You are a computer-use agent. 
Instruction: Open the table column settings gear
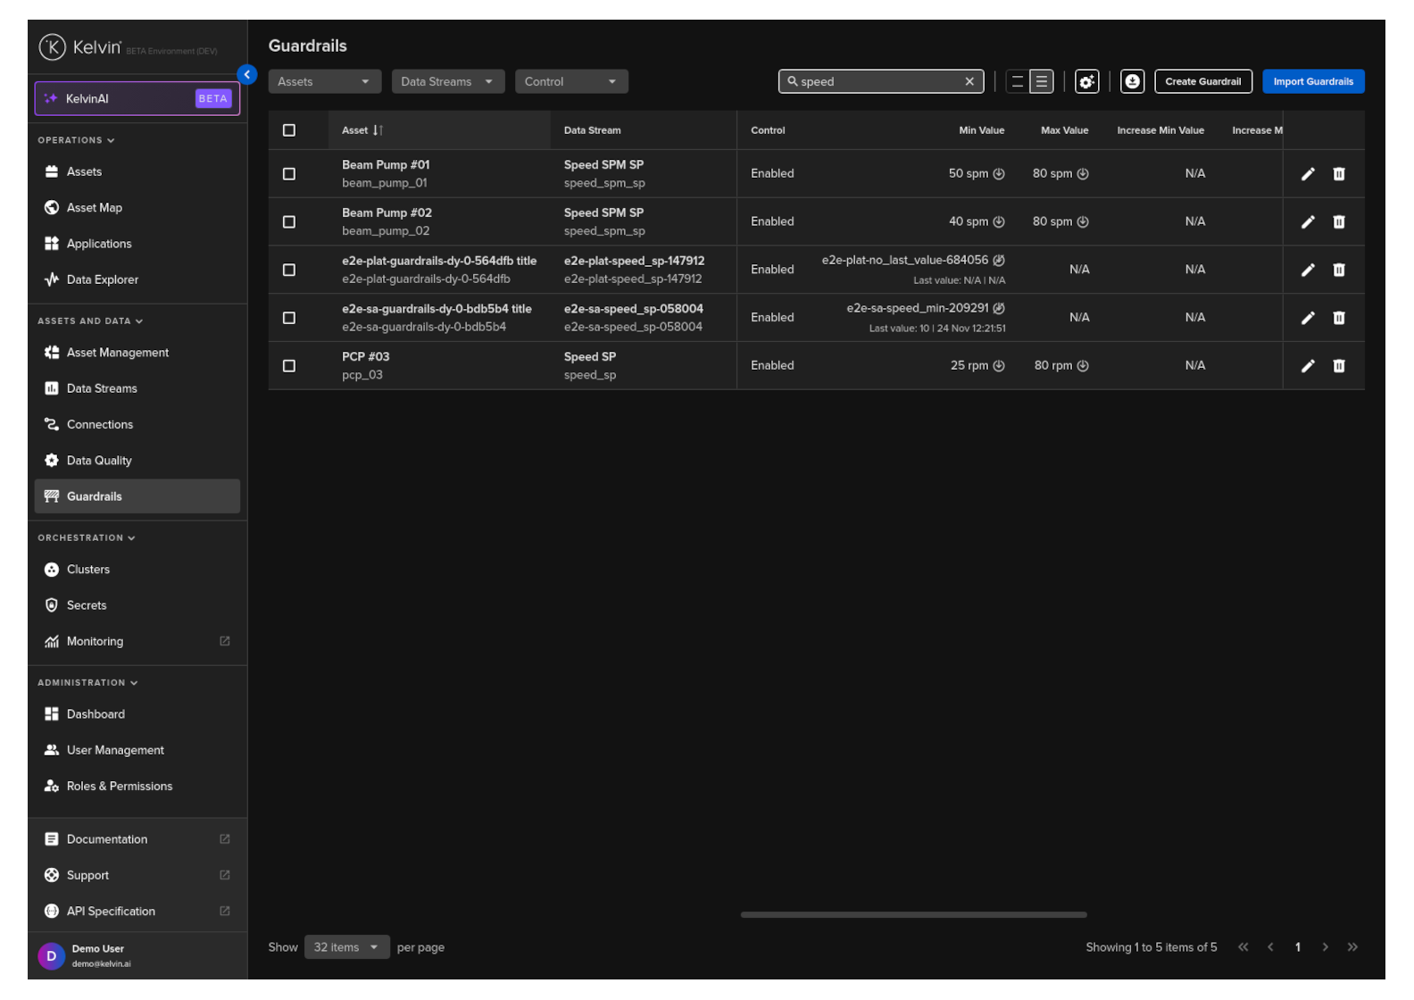(1086, 82)
